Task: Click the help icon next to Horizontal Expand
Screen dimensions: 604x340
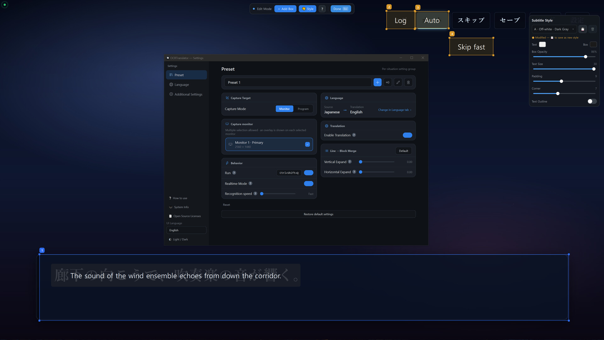Action: (x=354, y=172)
